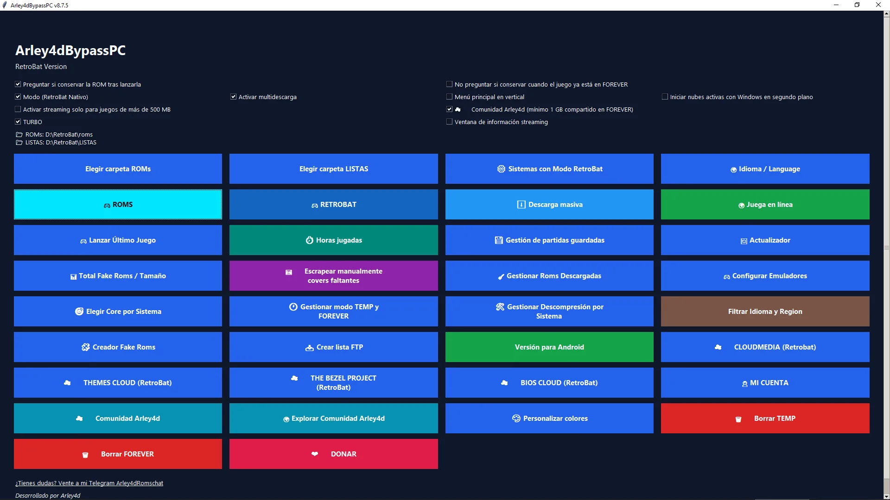The width and height of the screenshot is (890, 500).
Task: Toggle 'Preguntar si conservar la ROM tras lanzarla'
Action: [x=18, y=84]
